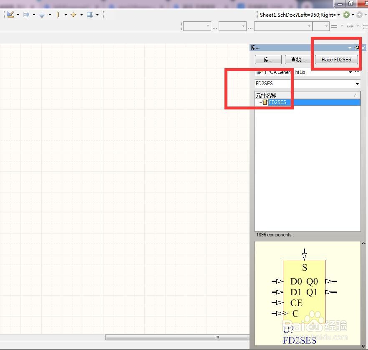Select the grids icon
The image size is (368, 350).
[90, 15]
